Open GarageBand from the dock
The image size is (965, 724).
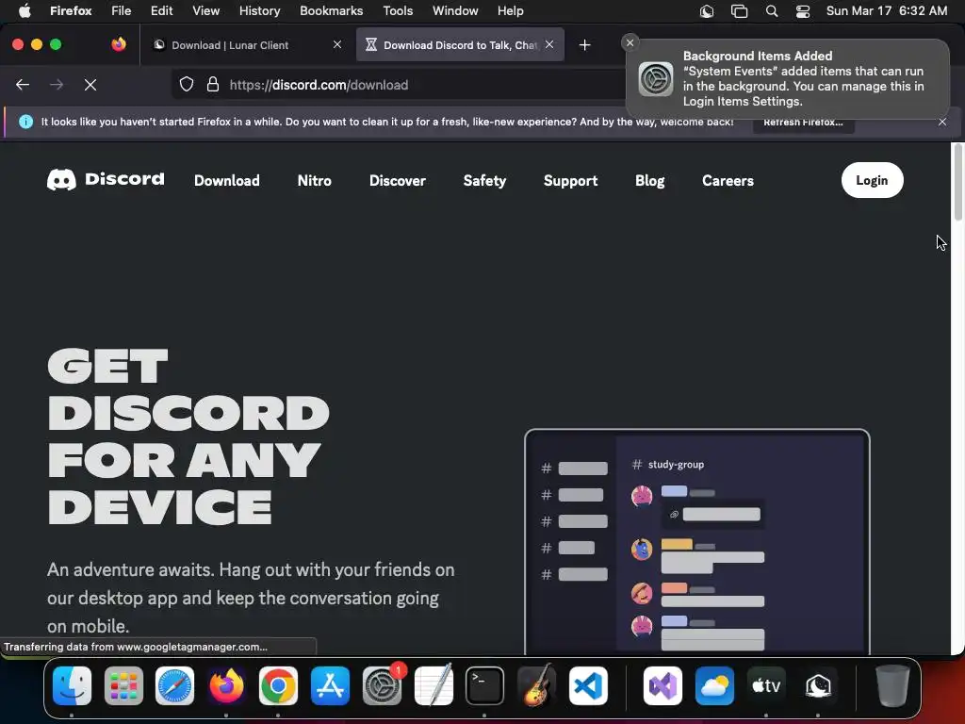(536, 686)
